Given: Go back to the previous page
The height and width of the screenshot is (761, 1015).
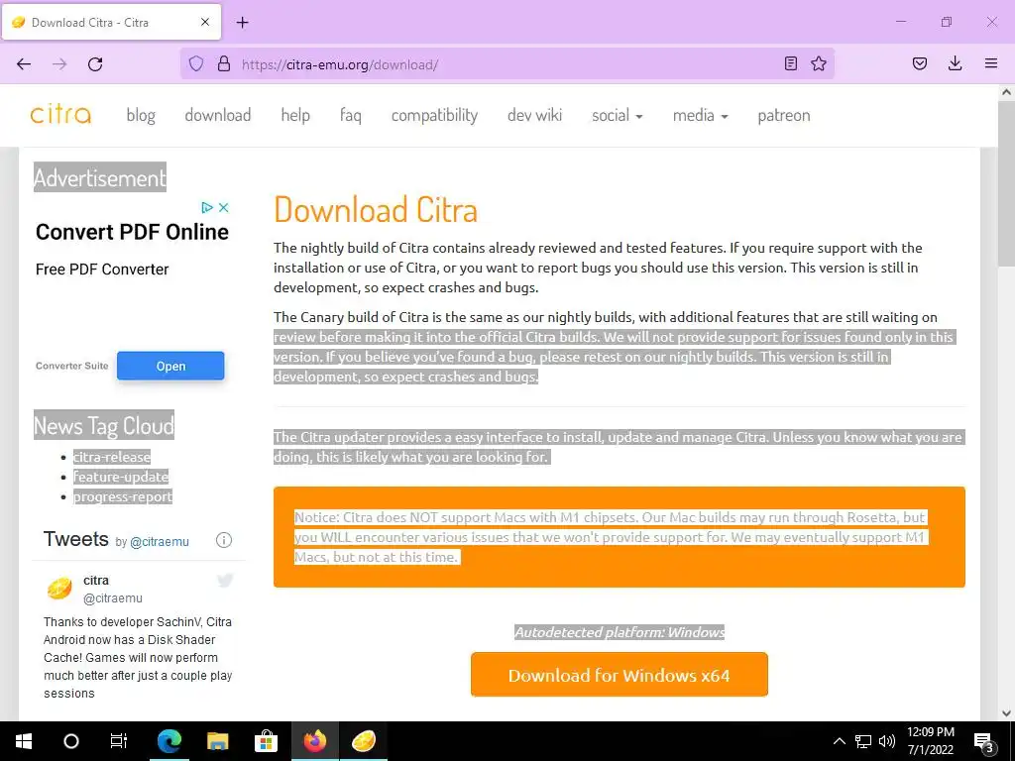Looking at the screenshot, I should [x=24, y=64].
